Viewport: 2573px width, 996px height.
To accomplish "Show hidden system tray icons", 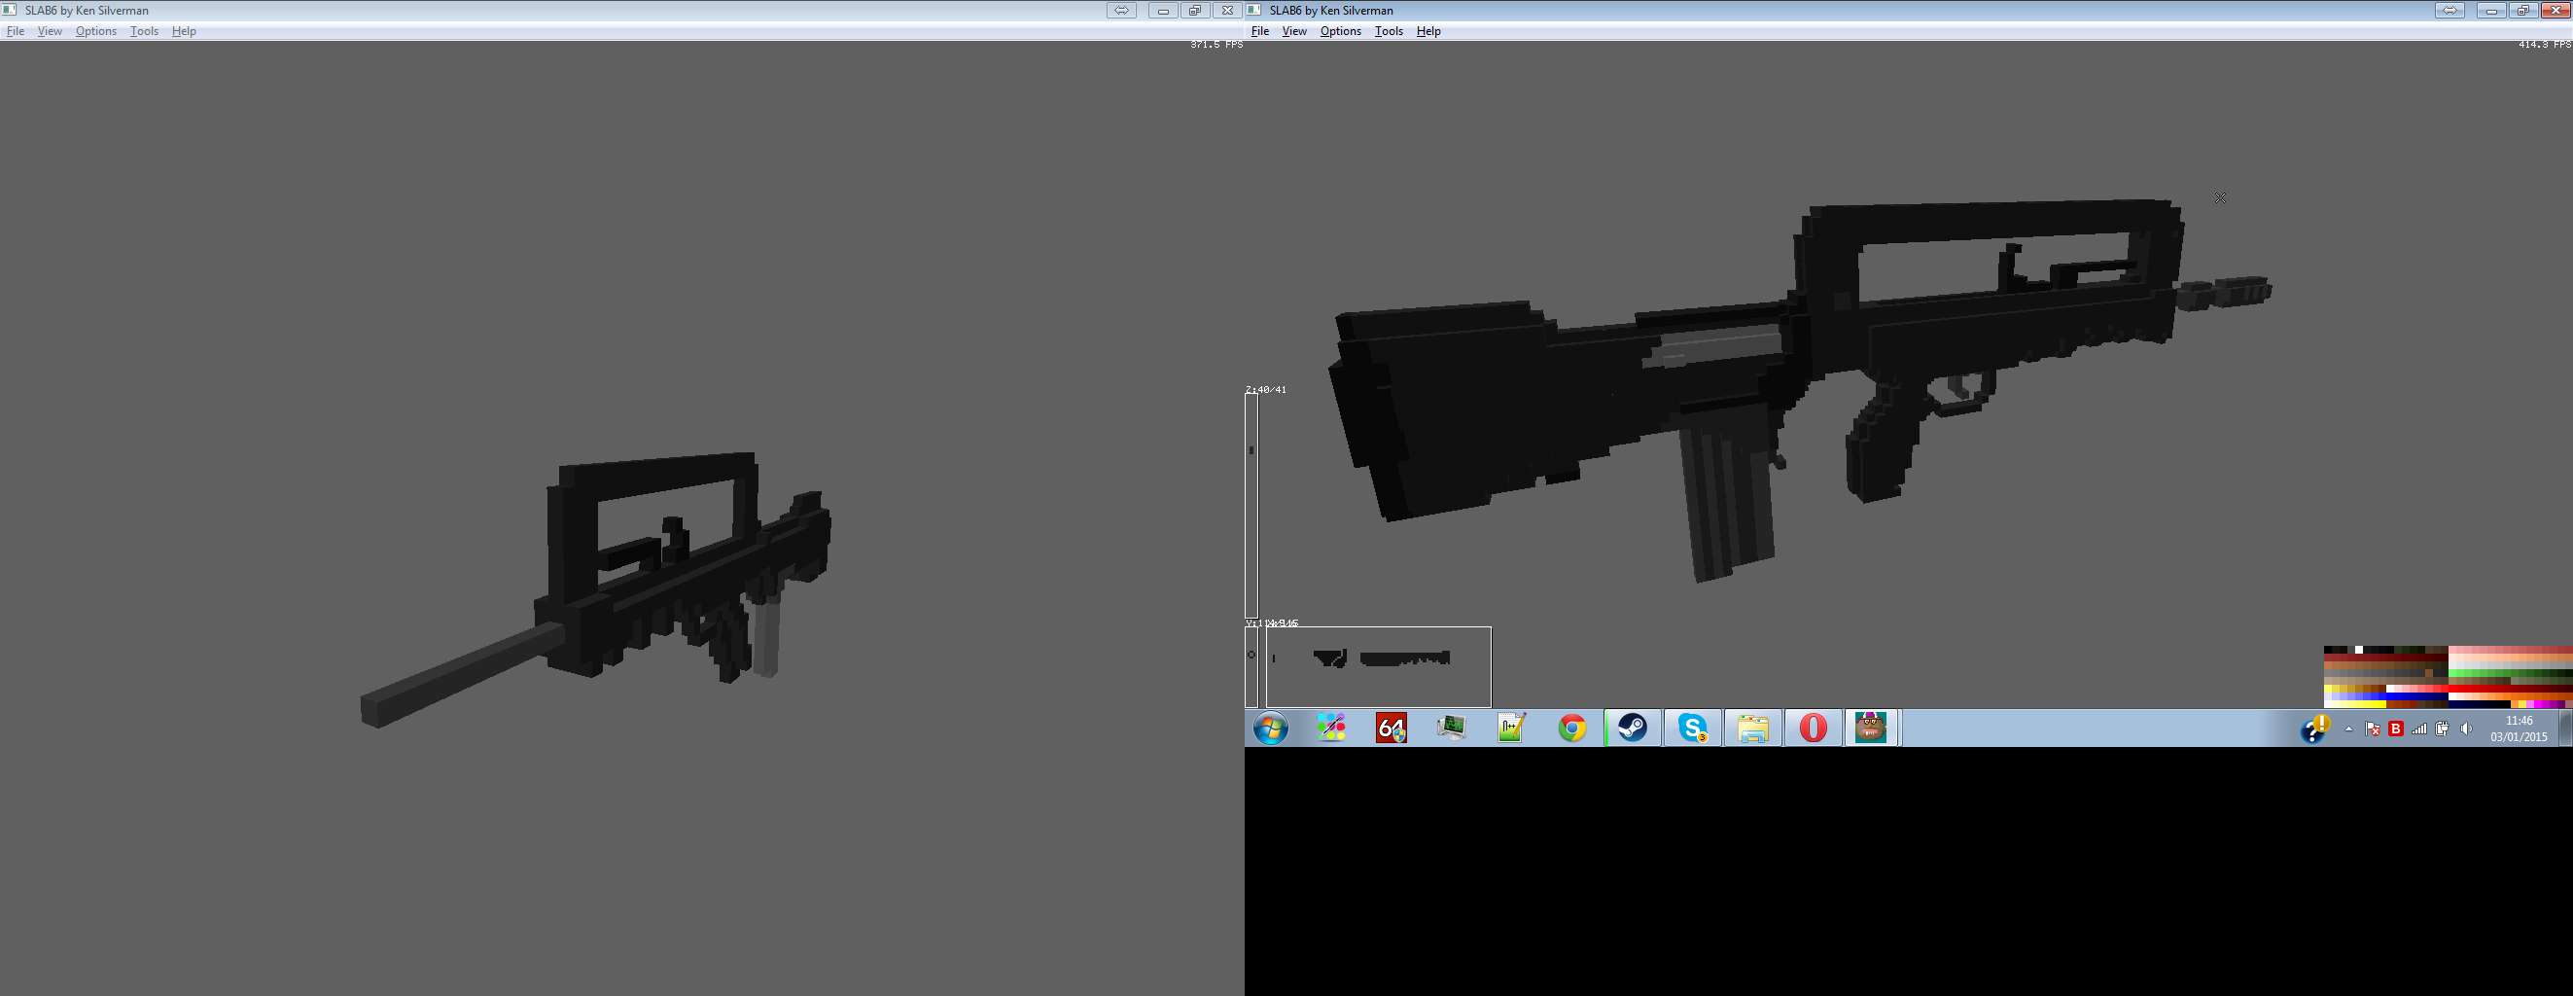I will point(2348,729).
